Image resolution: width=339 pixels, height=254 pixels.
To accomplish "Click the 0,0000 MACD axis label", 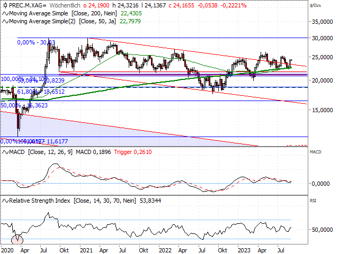I will [x=320, y=184].
